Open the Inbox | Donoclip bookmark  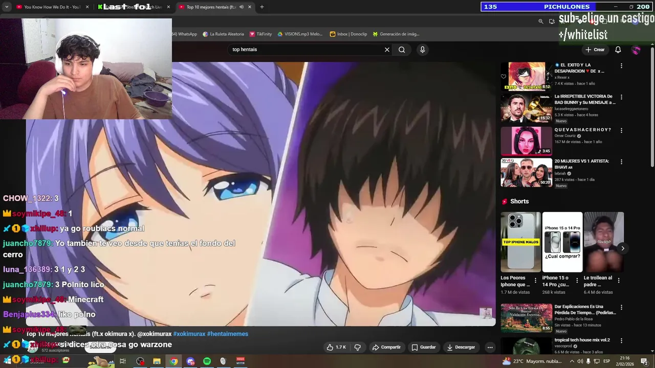click(348, 34)
